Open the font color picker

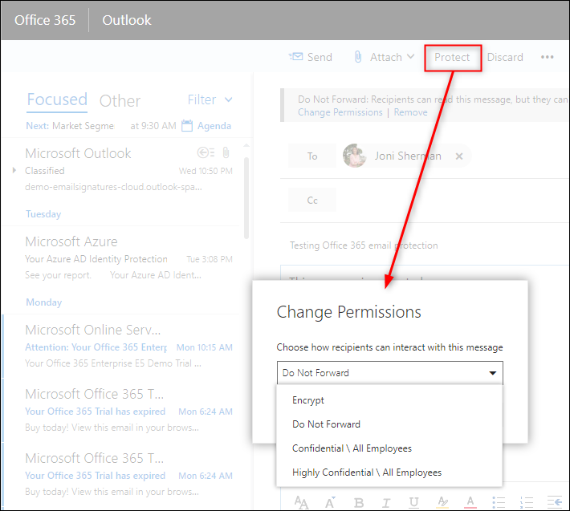[x=469, y=502]
